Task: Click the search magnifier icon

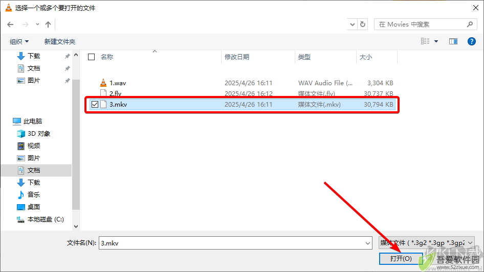Action: 470,24
